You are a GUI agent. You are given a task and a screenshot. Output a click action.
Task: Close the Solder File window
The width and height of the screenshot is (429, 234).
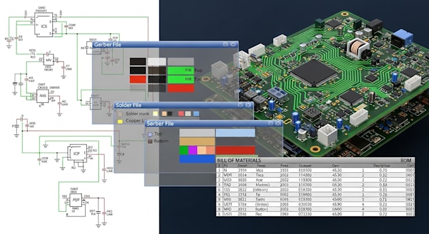[248, 105]
